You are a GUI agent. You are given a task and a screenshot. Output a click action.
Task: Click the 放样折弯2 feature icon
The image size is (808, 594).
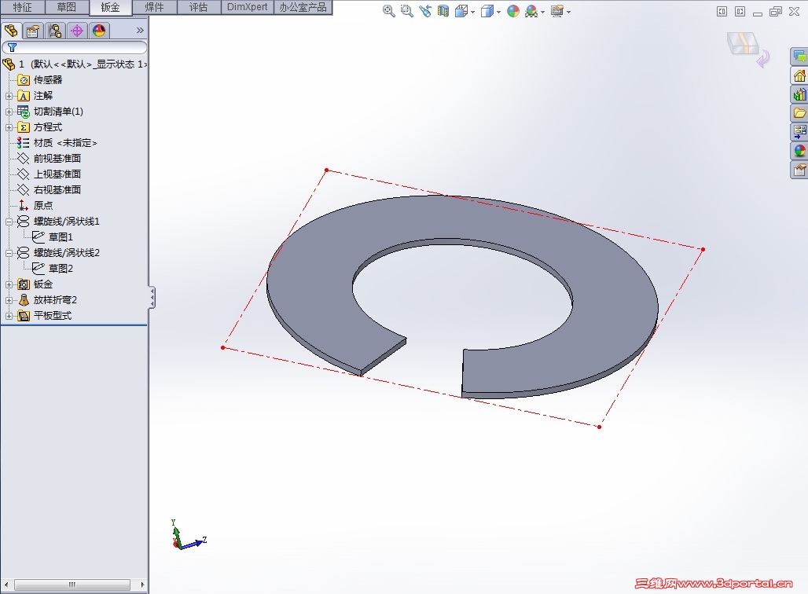(24, 300)
